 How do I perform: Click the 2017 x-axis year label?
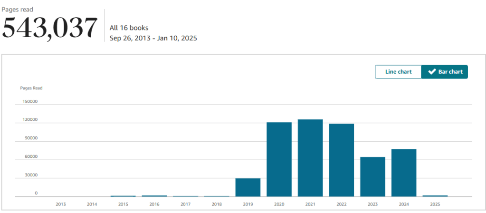[186, 204]
